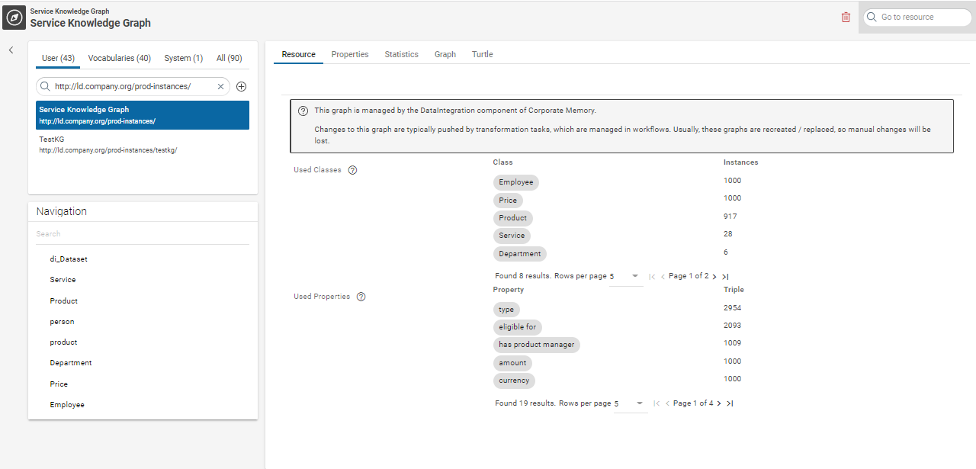Click the Navigation search input
Image resolution: width=976 pixels, height=469 pixels.
pyautogui.click(x=142, y=234)
